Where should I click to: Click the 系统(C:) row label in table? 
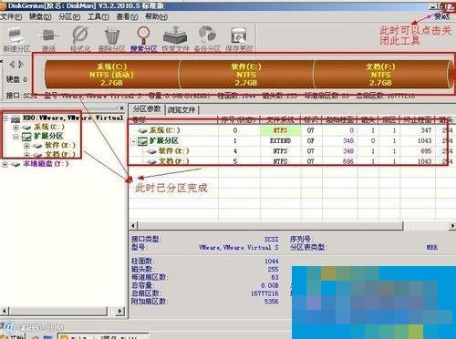click(164, 130)
